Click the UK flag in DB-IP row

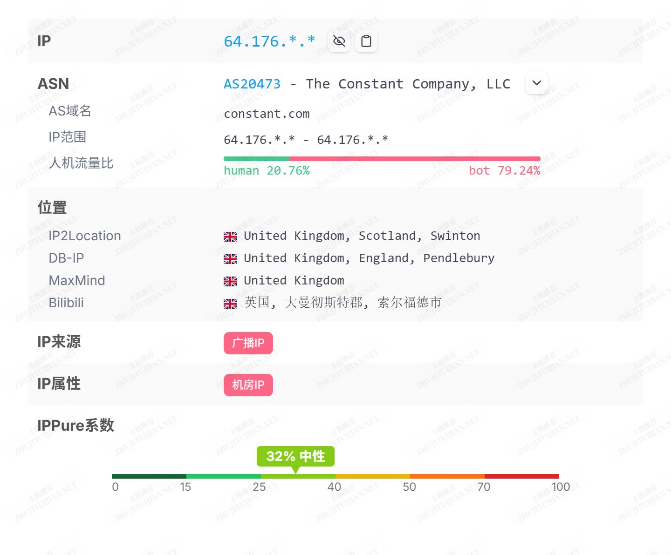tap(230, 259)
